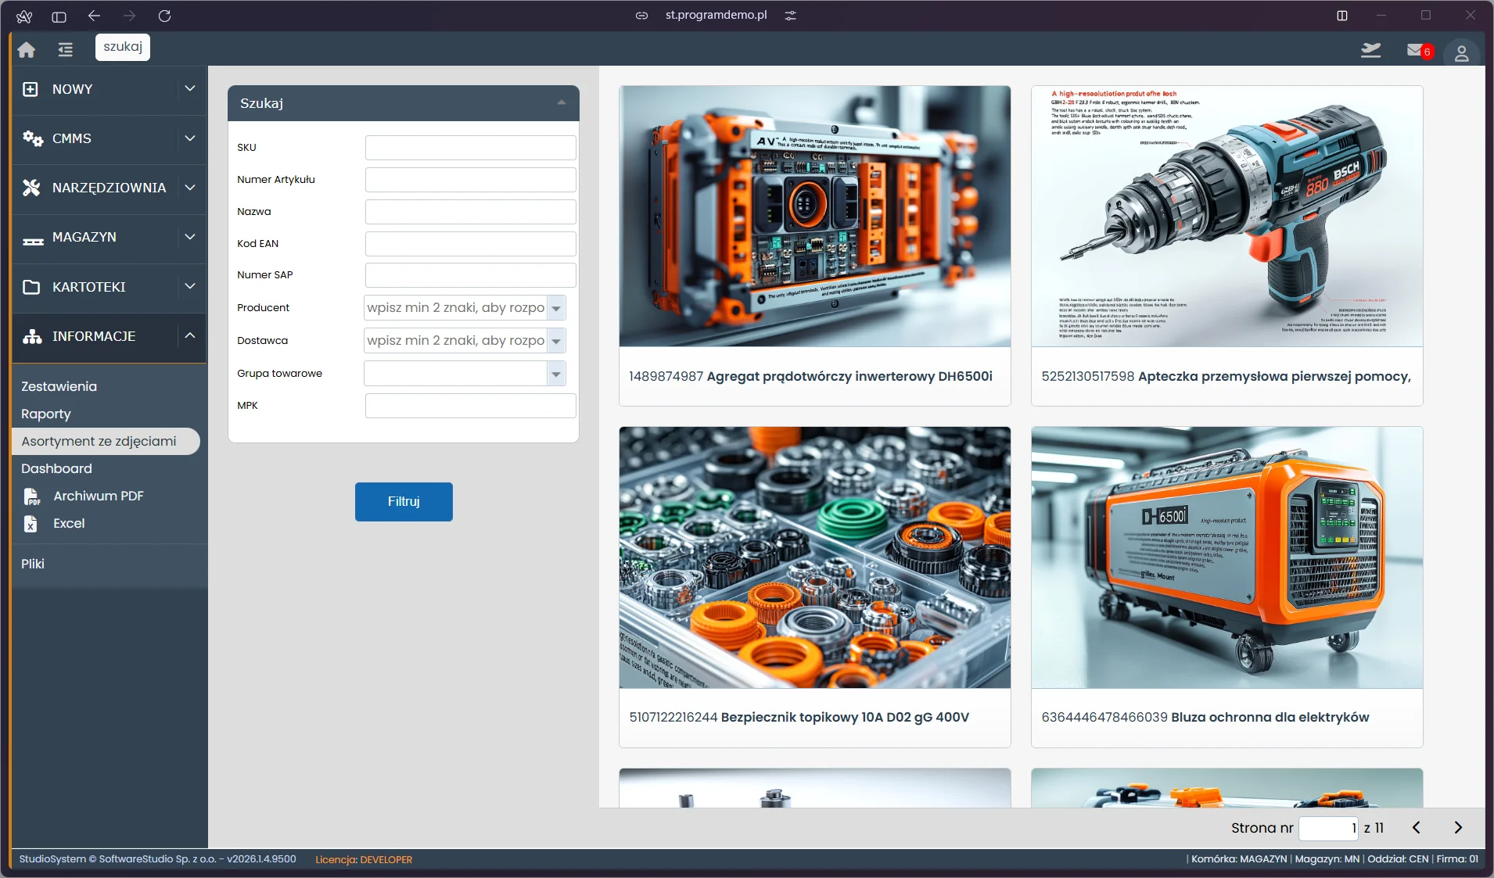Click the Producent autocomplete text field
The width and height of the screenshot is (1494, 878).
456,308
